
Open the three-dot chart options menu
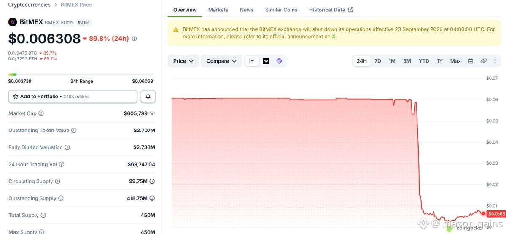click(x=495, y=61)
